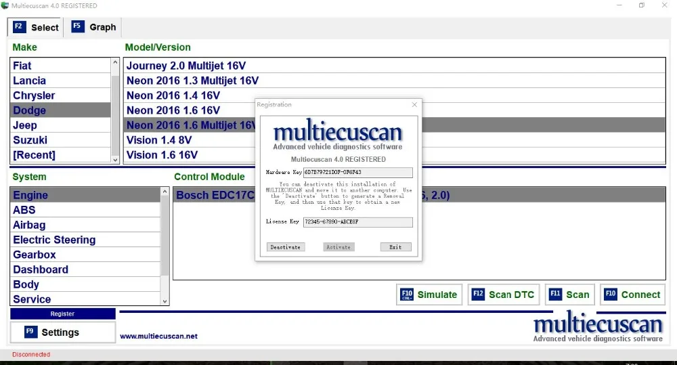Select Body in the System list
This screenshot has width=677, height=365.
pyautogui.click(x=85, y=284)
